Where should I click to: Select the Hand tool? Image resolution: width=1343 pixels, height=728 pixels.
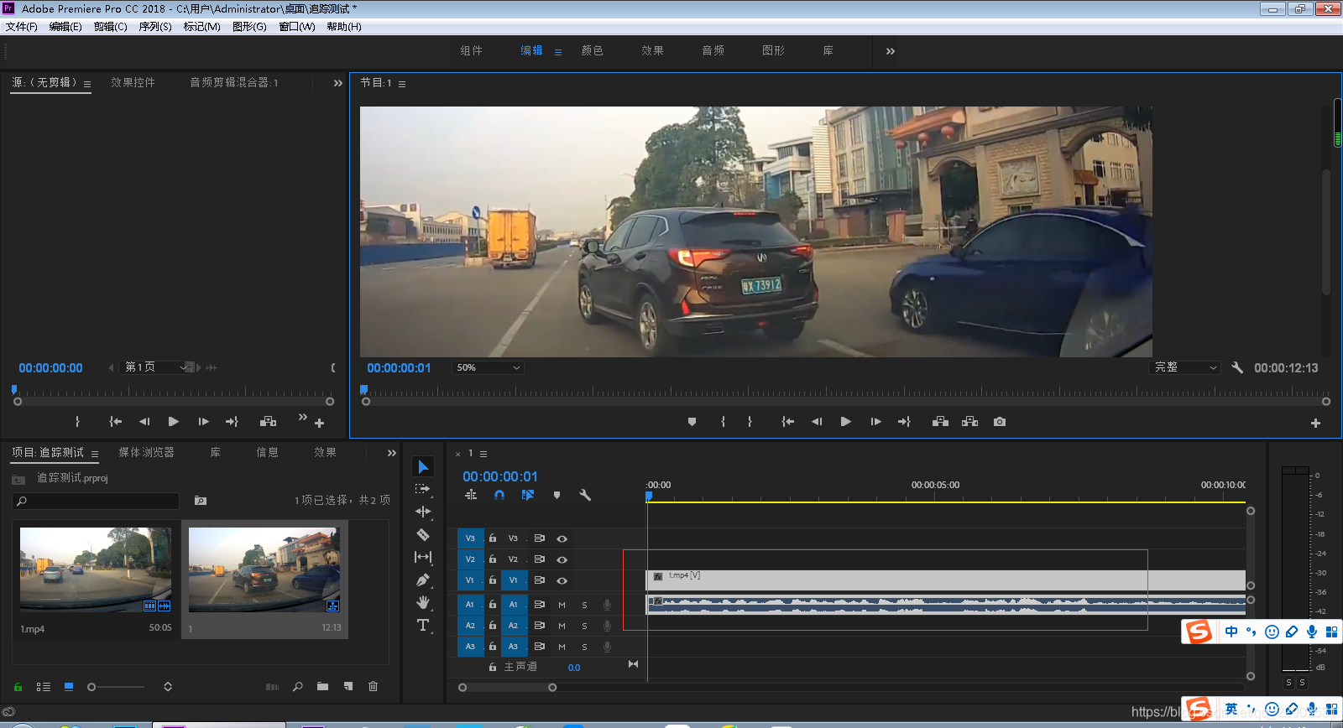tap(423, 602)
